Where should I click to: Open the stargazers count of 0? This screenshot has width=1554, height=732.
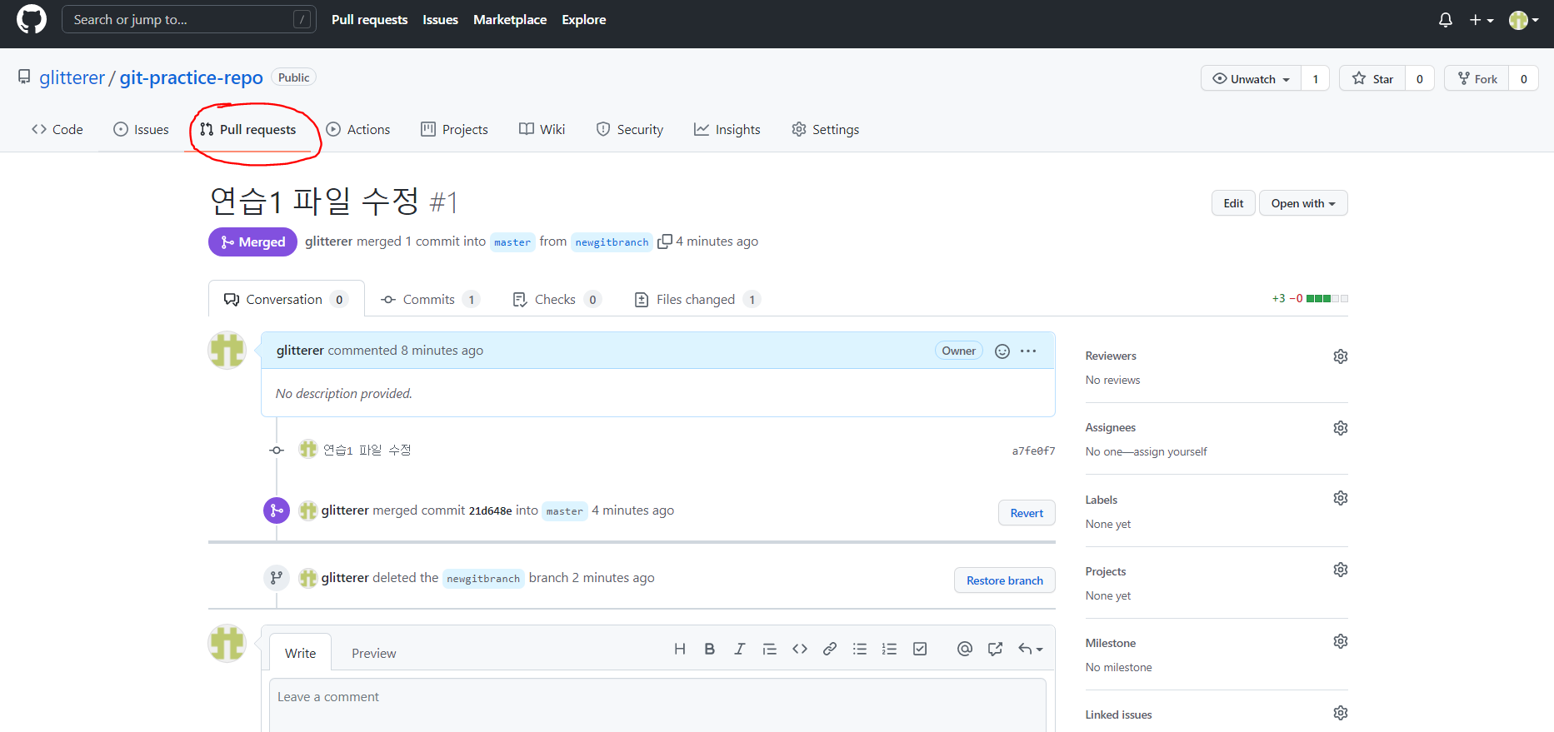tap(1420, 78)
